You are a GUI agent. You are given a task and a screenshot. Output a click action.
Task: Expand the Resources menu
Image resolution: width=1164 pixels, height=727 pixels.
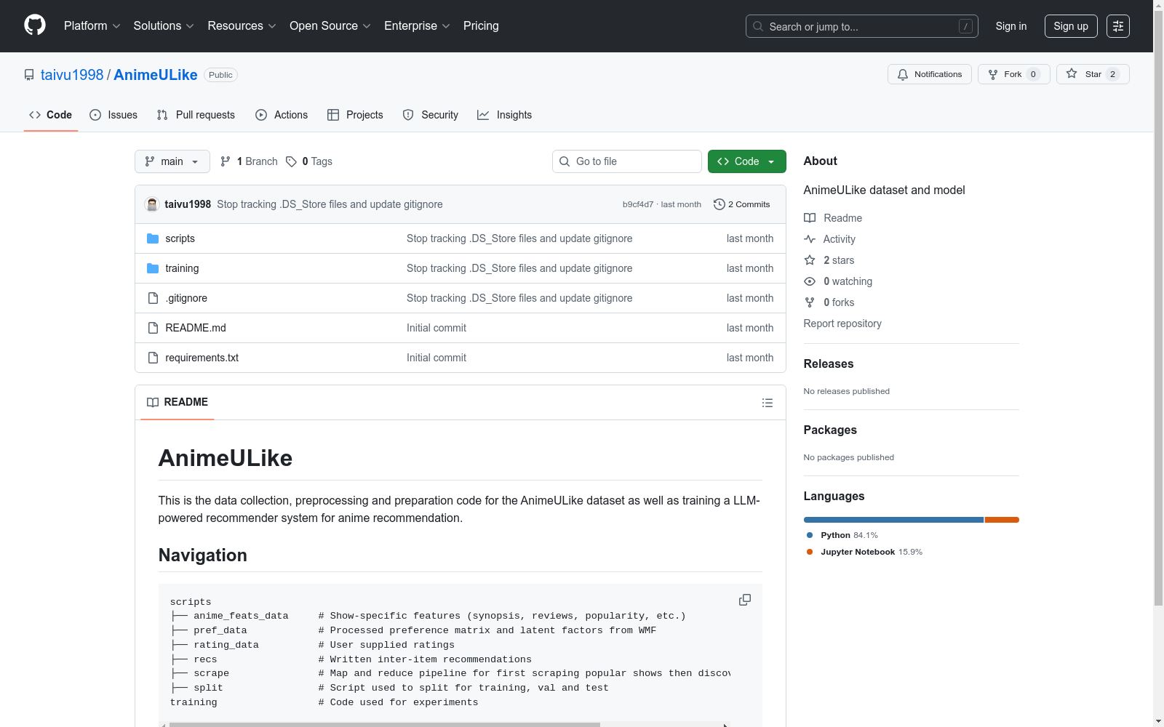tap(242, 26)
